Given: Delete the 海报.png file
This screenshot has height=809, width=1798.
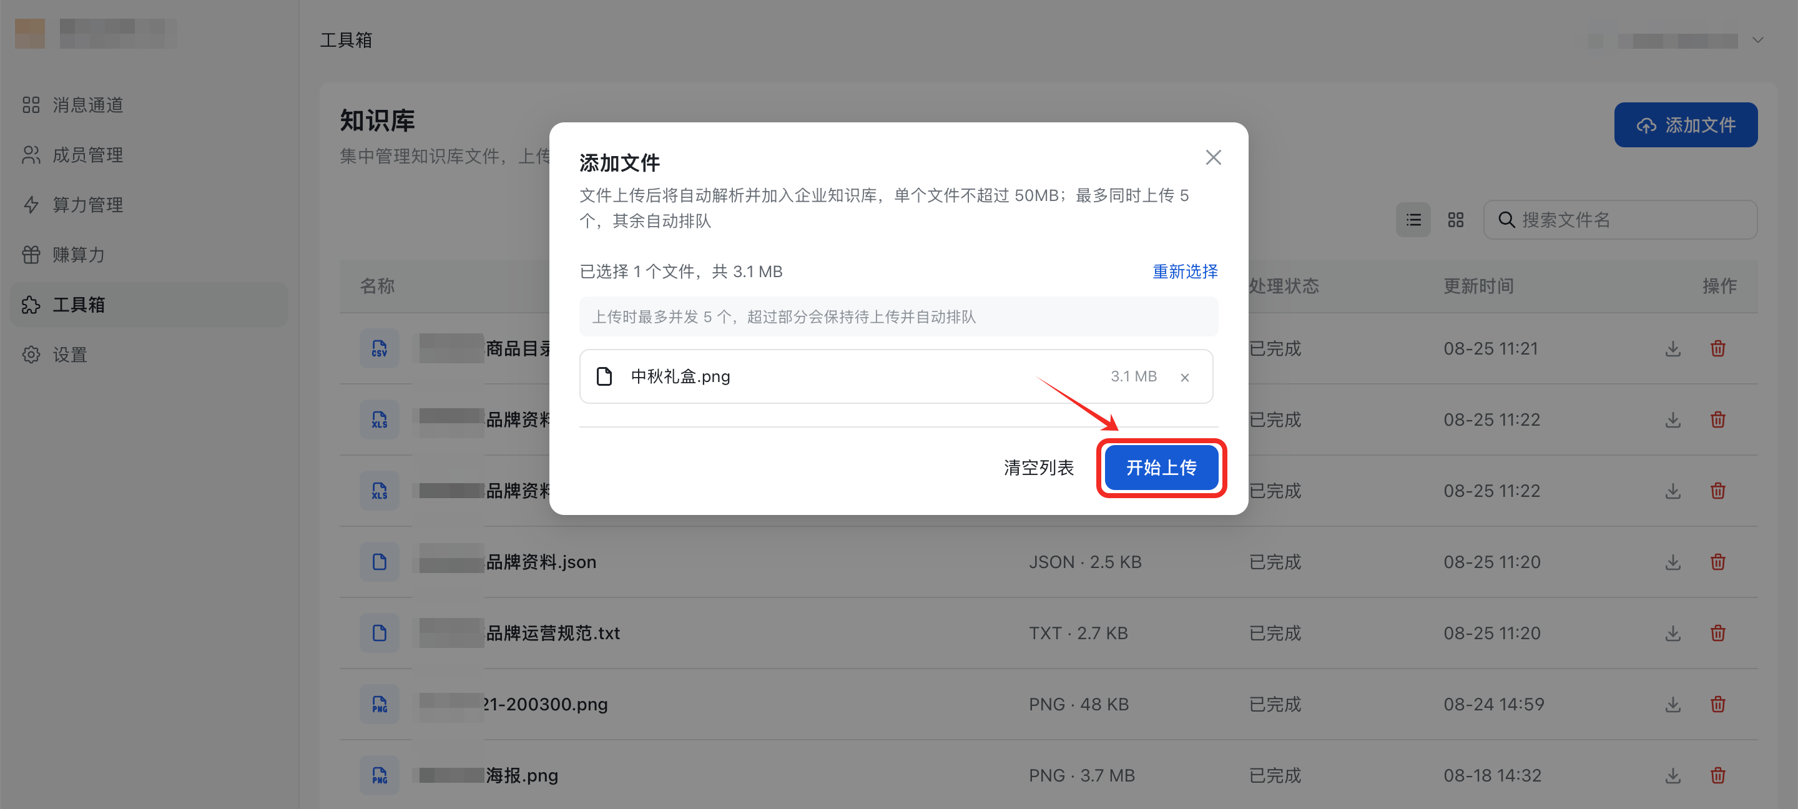Looking at the screenshot, I should tap(1717, 775).
